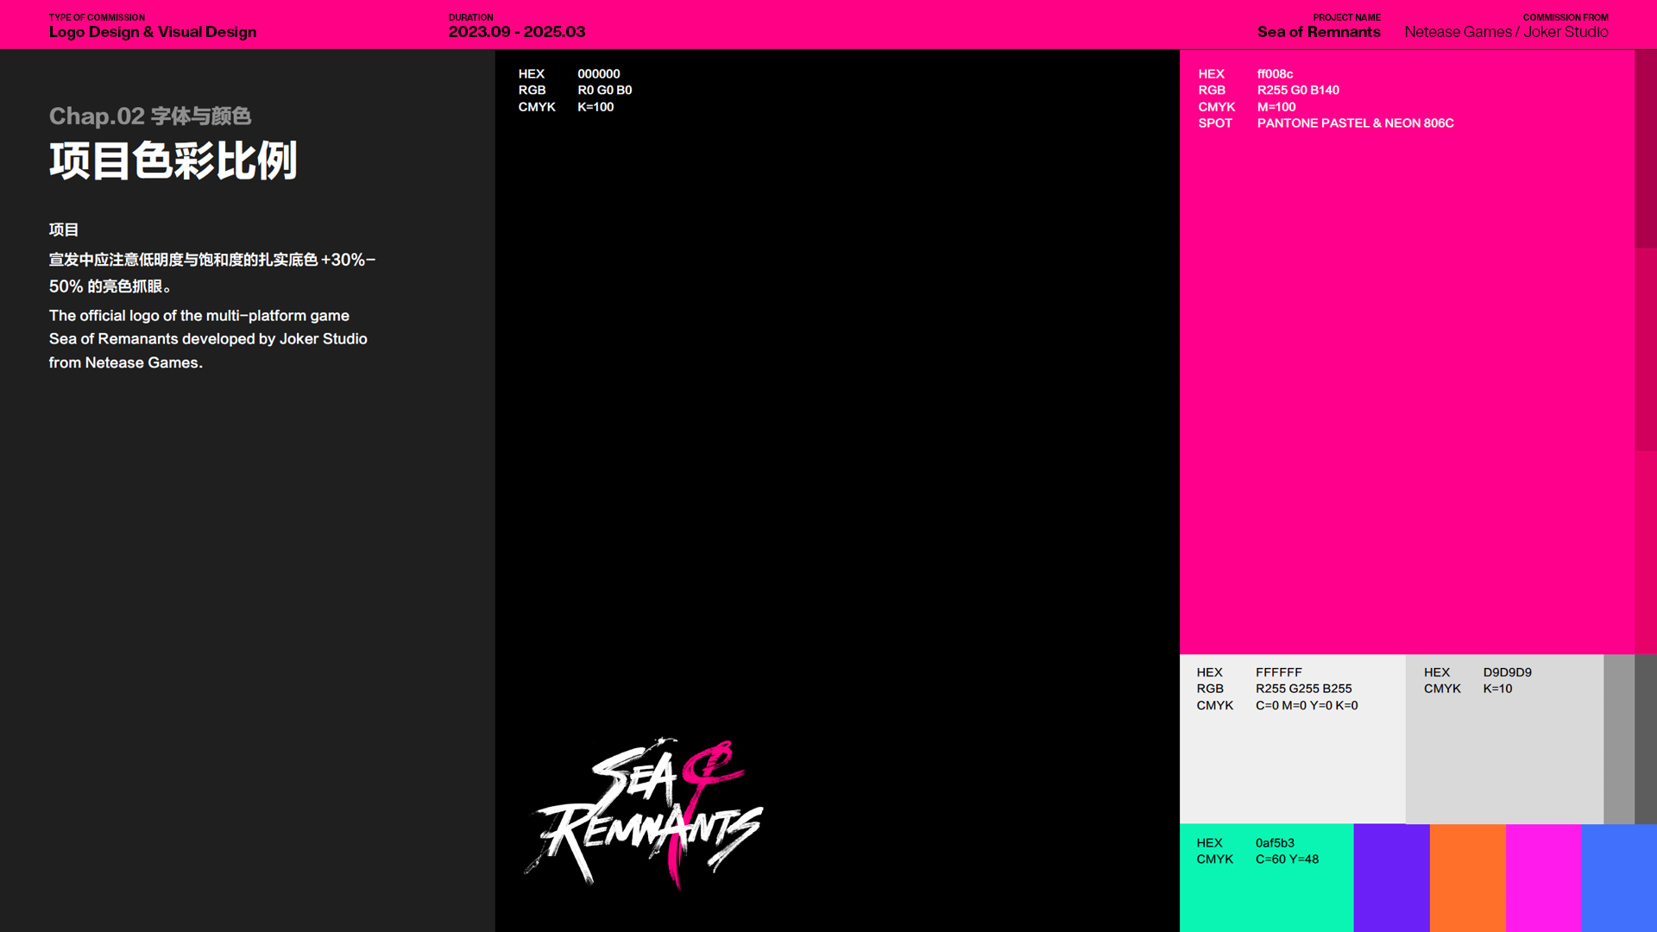Click the CMYK value K=10
1657x932 pixels.
coord(1497,689)
